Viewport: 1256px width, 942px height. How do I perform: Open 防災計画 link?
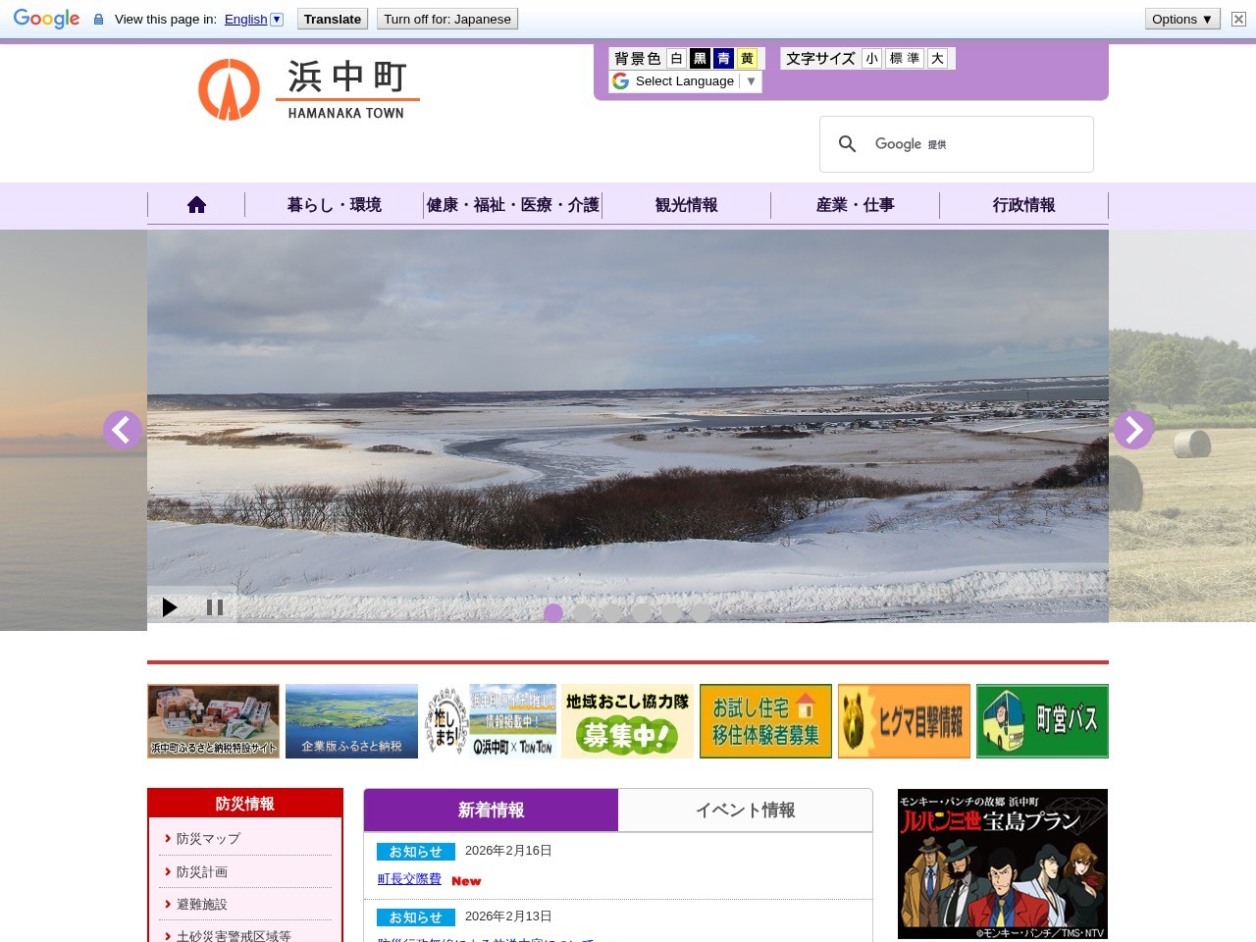(x=202, y=871)
